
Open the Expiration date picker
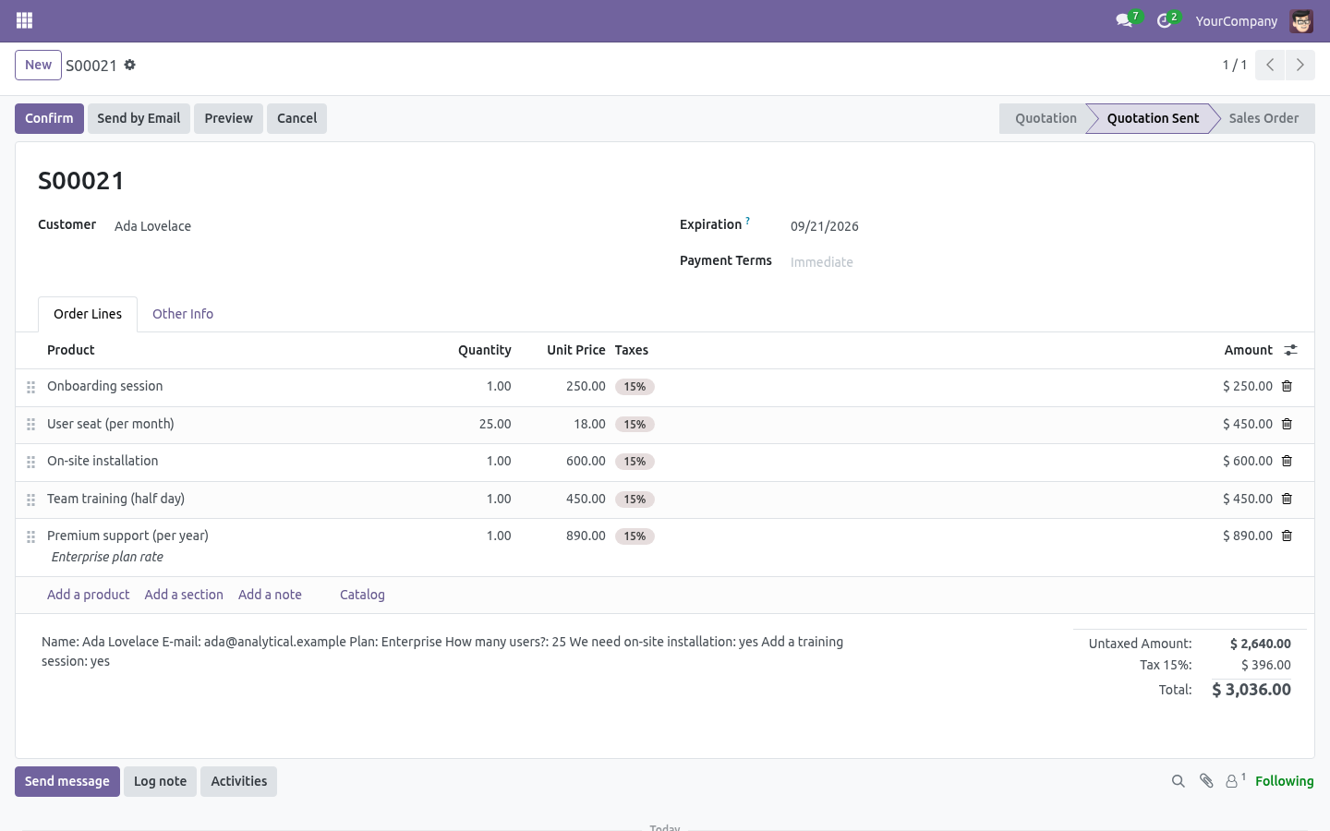point(1040,226)
